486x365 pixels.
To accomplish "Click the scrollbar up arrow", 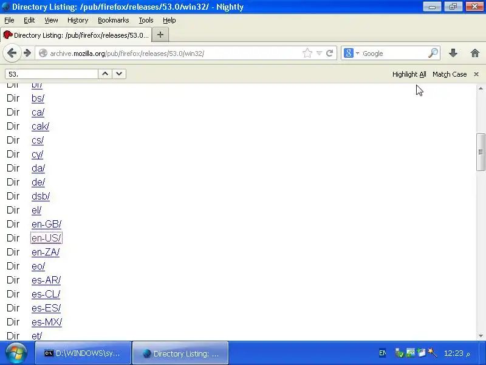I will 481,88.
